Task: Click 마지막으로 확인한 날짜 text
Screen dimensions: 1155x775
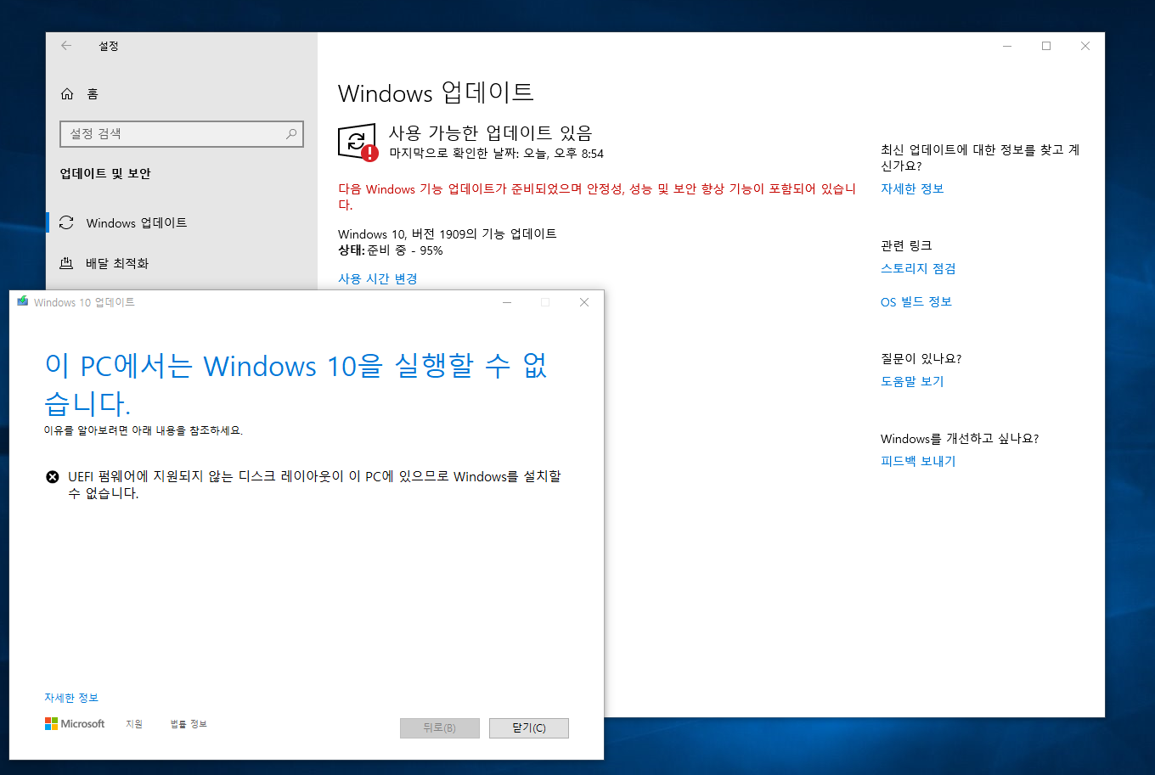Action: (497, 154)
